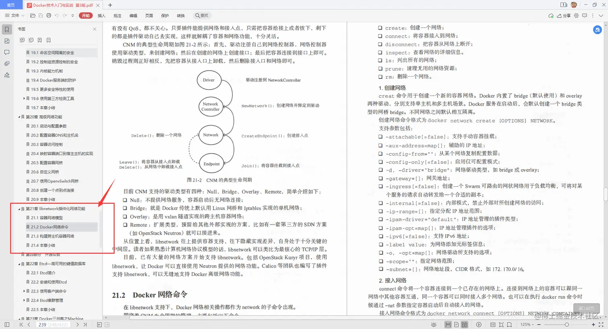Open the 批注 annotation tab
The height and width of the screenshot is (329, 608).
click(117, 16)
